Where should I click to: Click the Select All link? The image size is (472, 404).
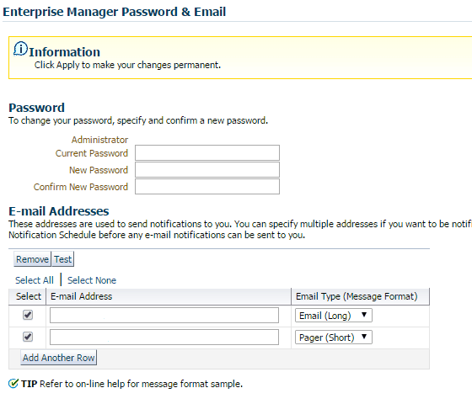35,280
